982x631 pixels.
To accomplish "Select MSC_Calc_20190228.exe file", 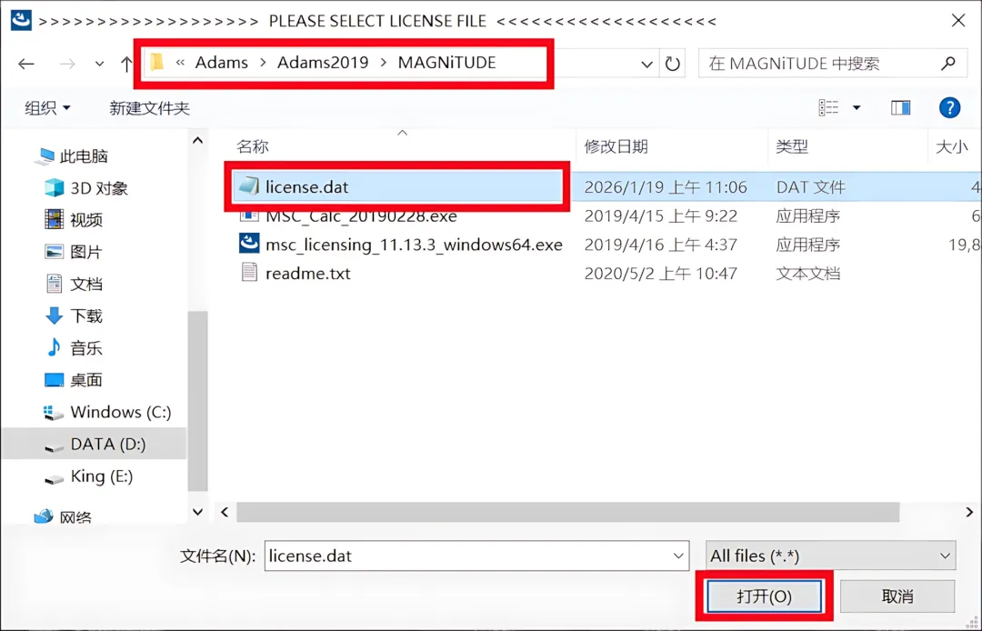I will pyautogui.click(x=361, y=216).
